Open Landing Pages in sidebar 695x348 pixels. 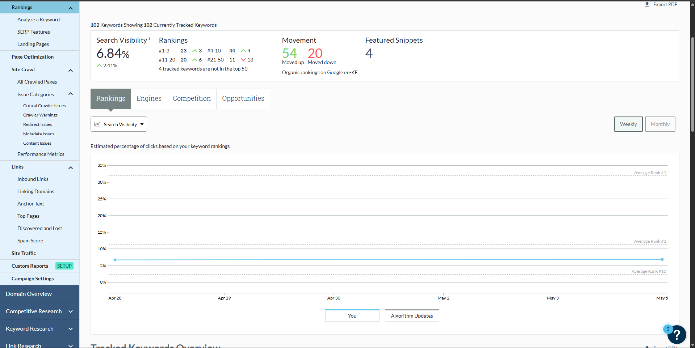point(33,44)
